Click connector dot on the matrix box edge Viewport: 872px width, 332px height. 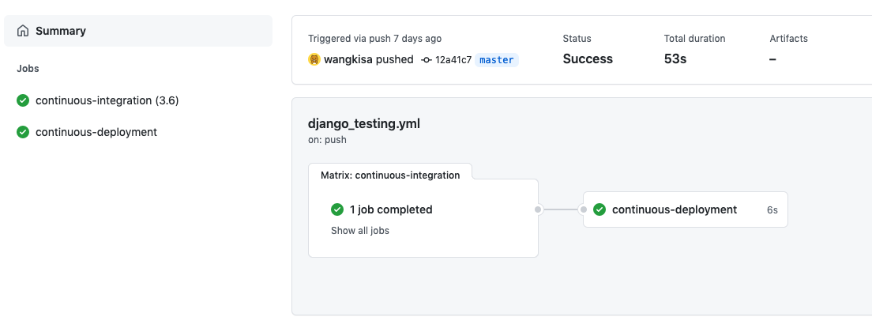pyautogui.click(x=538, y=209)
